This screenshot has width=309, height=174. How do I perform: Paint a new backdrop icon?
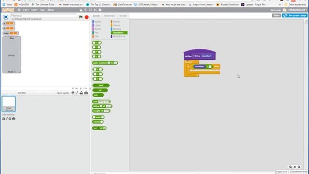[x=7, y=118]
